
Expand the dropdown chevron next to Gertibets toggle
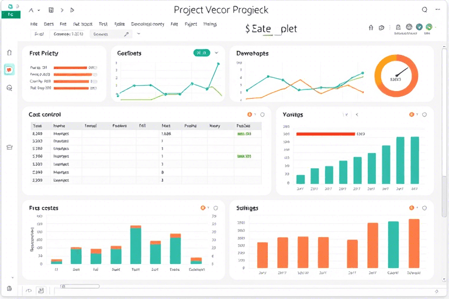tap(216, 53)
